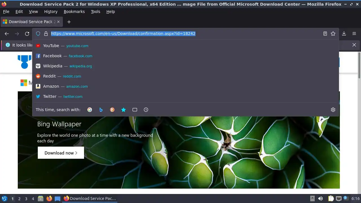Viewport: 361px width, 203px height.
Task: Select the Reddit suggestion
Action: (x=186, y=76)
